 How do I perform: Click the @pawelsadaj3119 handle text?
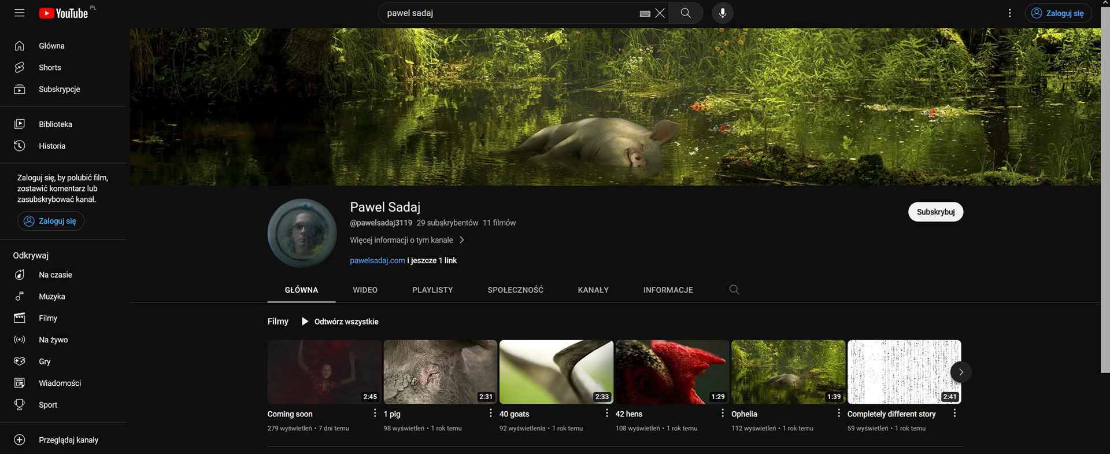381,223
